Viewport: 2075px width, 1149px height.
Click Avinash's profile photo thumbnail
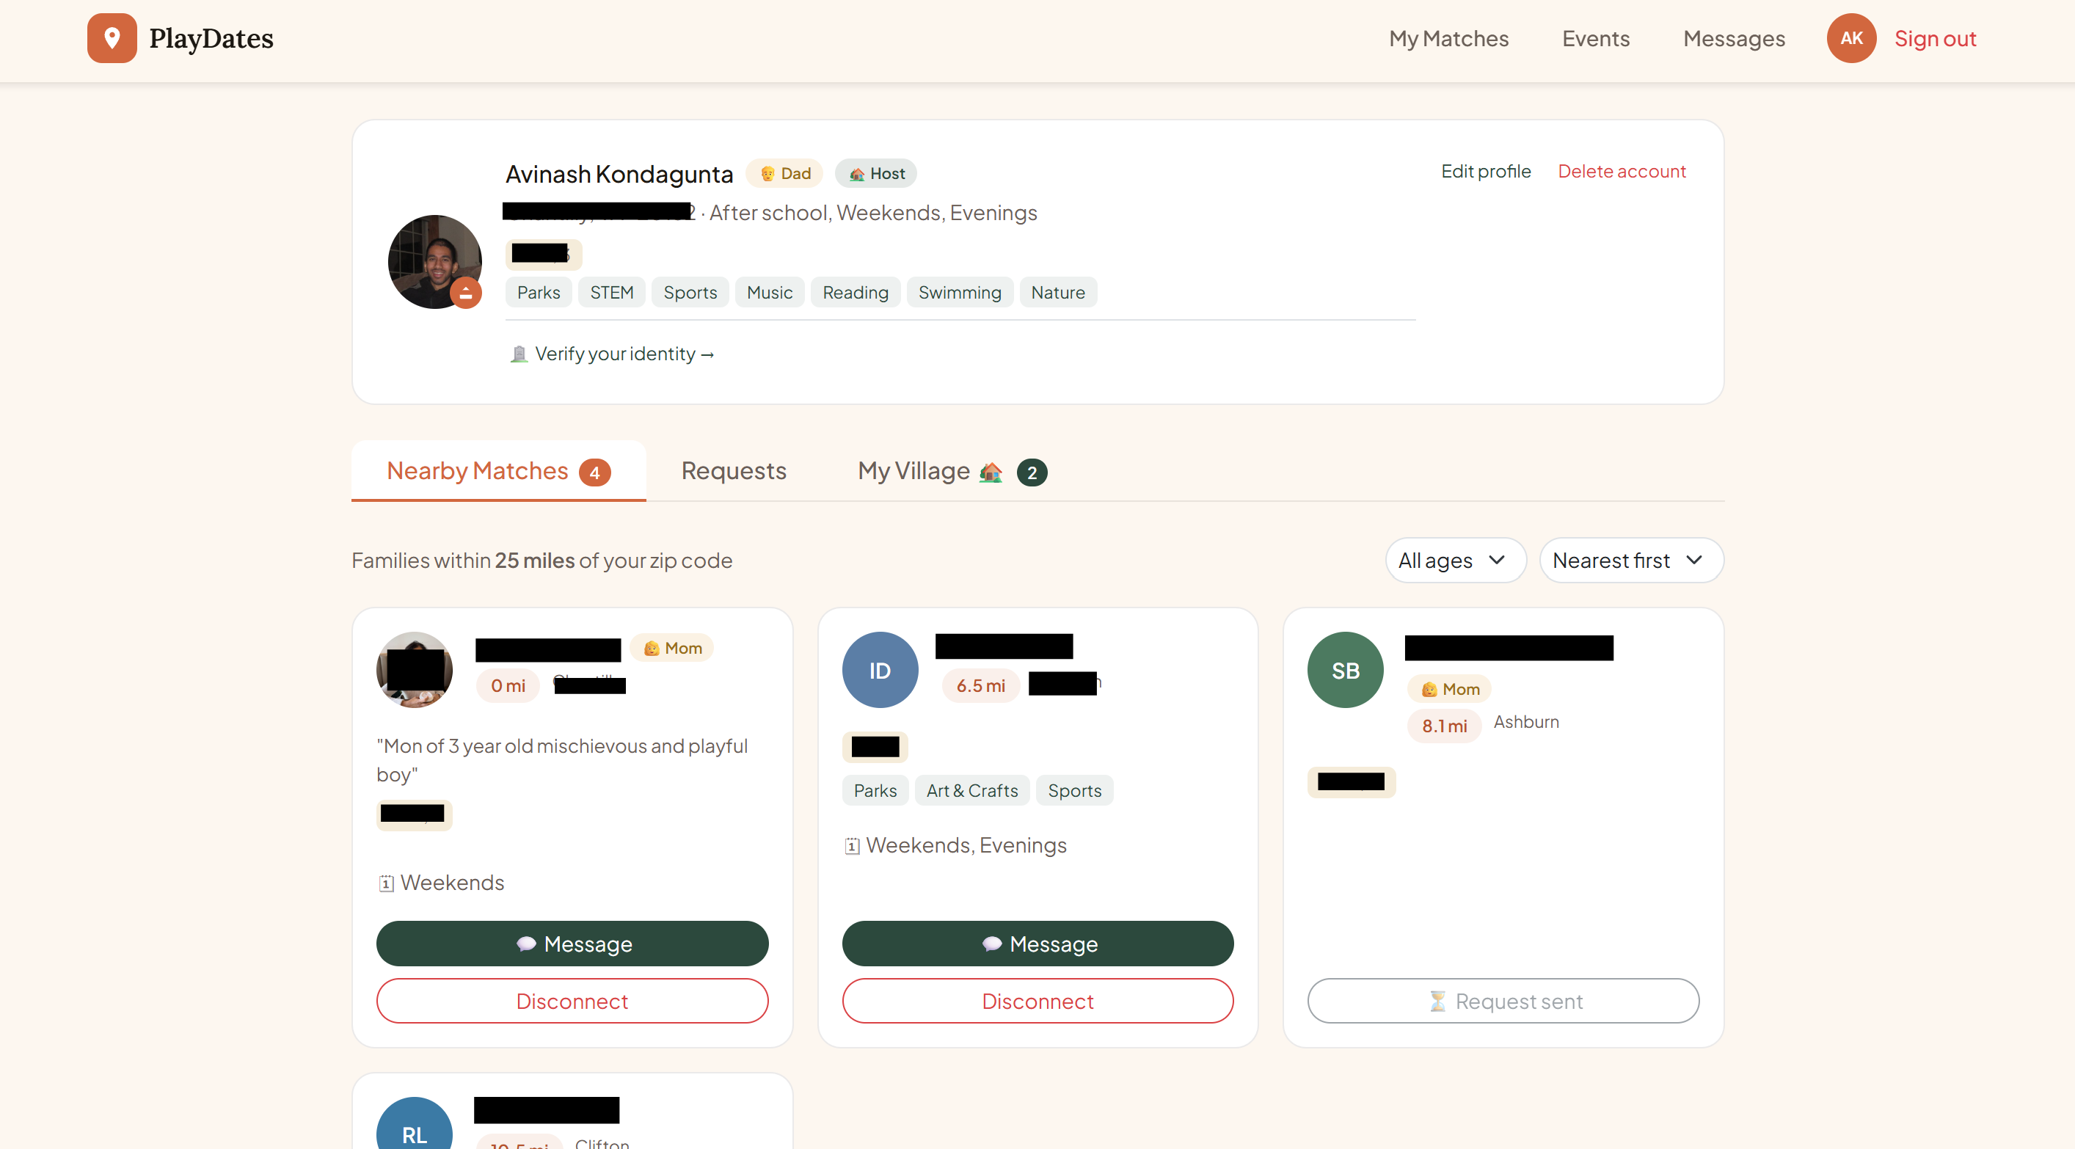[434, 261]
